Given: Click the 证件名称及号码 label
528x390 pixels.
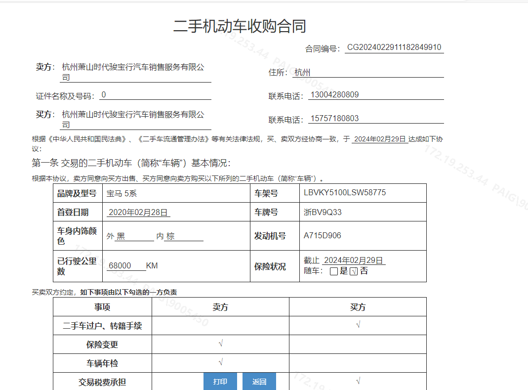Looking at the screenshot, I should (65, 96).
